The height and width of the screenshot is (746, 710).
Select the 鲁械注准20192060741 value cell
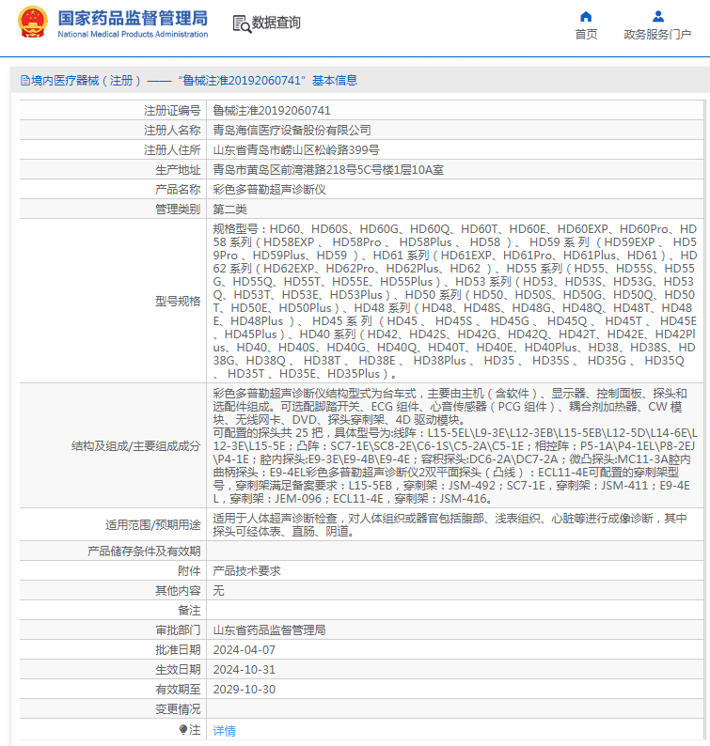click(455, 110)
